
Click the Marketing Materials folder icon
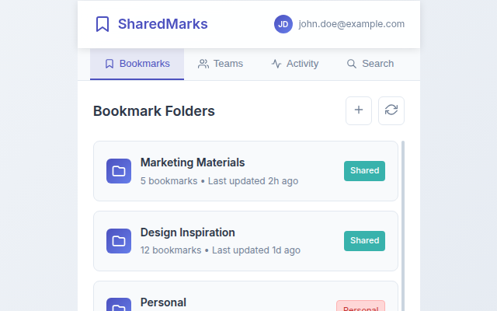coord(119,171)
